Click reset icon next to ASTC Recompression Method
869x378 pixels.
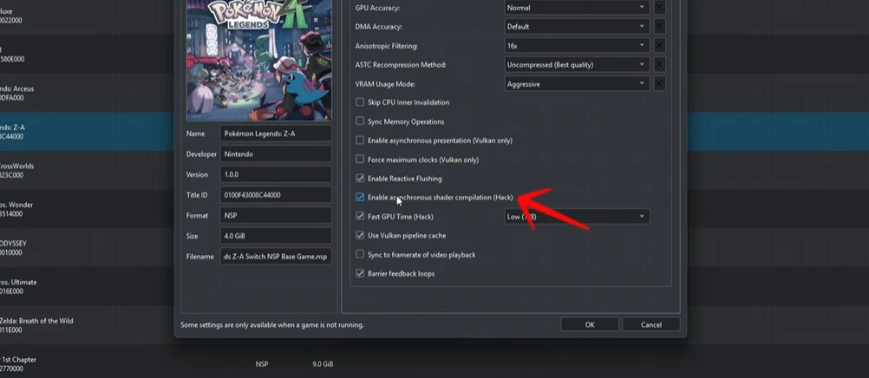tap(659, 65)
